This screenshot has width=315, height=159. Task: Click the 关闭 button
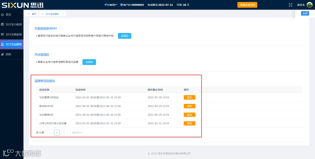click(305, 13)
